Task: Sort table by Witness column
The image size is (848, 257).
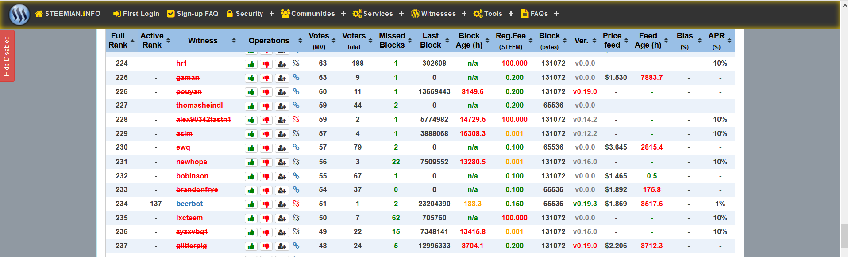Action: click(x=203, y=41)
